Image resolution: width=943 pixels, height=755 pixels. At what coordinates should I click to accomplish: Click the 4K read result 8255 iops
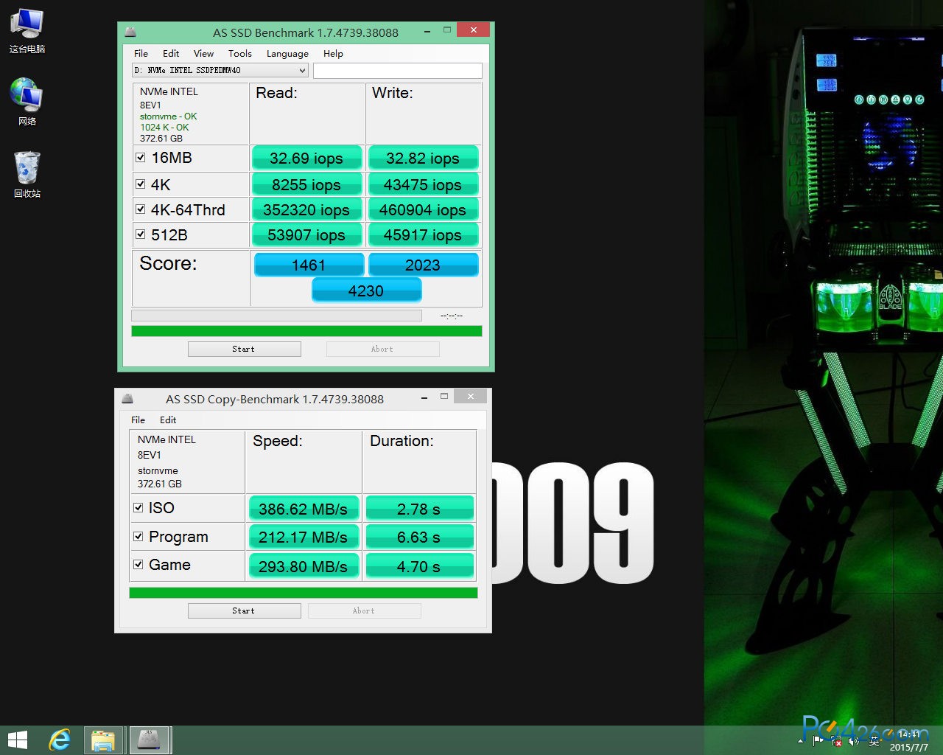pyautogui.click(x=306, y=184)
